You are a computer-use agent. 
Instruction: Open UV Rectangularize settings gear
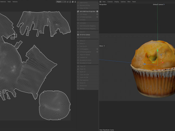(x=97, y=52)
